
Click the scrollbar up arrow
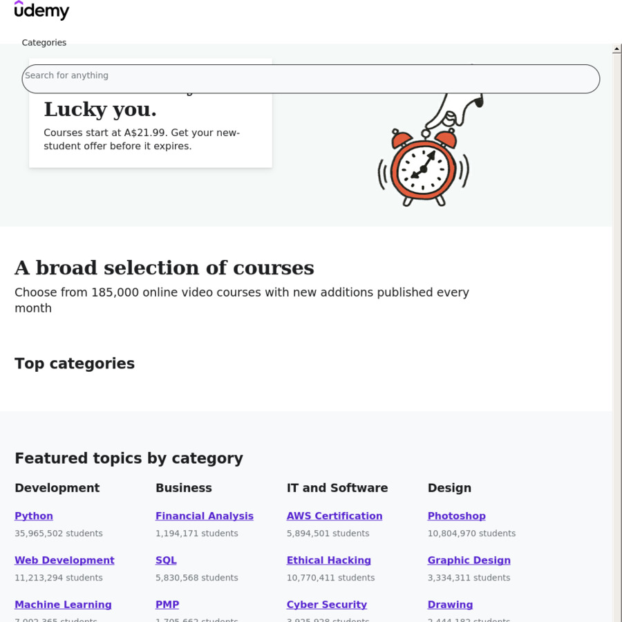[x=616, y=48]
